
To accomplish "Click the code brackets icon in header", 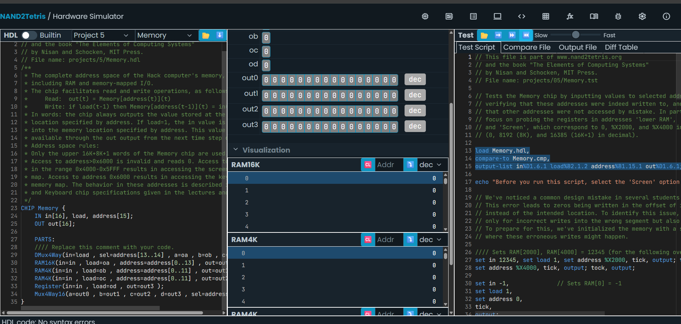I will tap(521, 16).
